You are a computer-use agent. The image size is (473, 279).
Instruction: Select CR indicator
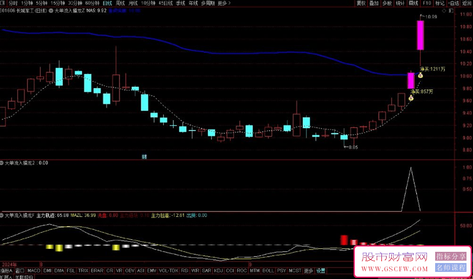109,271
